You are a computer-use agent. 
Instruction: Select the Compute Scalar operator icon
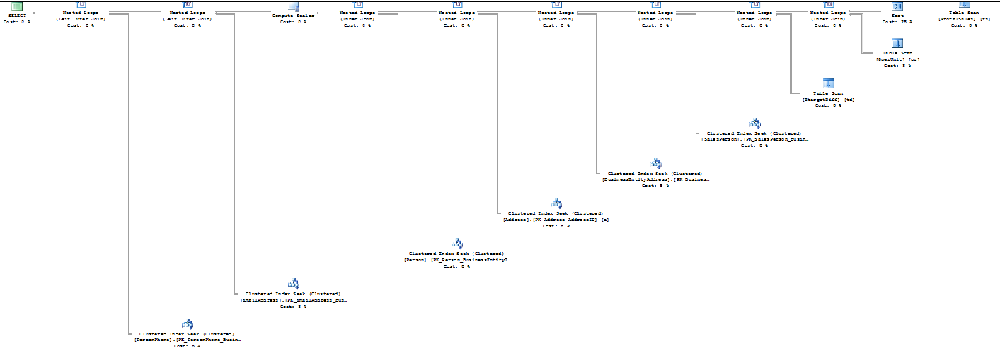[x=294, y=5]
